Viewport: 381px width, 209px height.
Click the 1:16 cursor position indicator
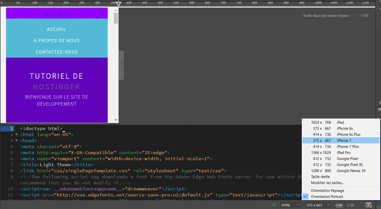pyautogui.click(x=351, y=205)
